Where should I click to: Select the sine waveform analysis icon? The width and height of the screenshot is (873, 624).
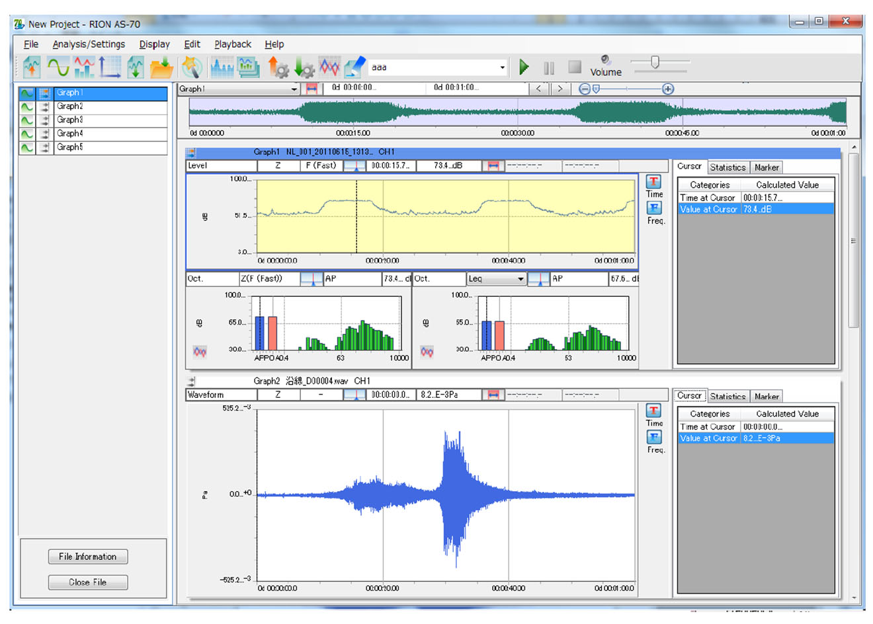pyautogui.click(x=58, y=66)
